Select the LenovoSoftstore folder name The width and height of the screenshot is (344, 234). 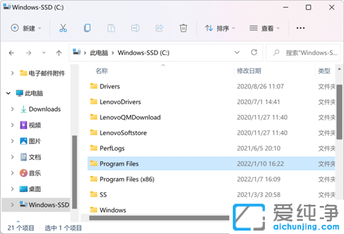click(123, 133)
